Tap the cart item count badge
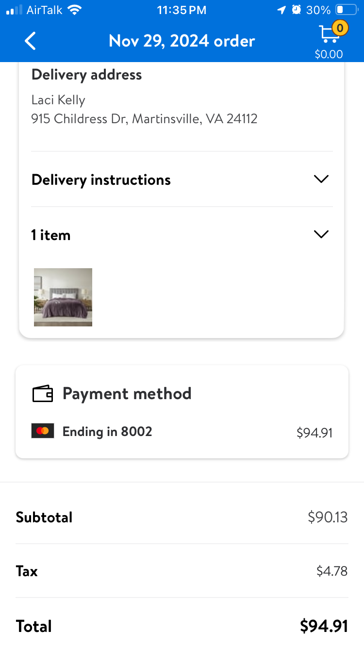Screen dimensions: 364x647 [x=340, y=28]
